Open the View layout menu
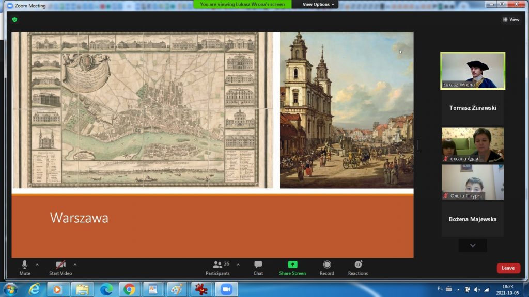This screenshot has height=297, width=529. [511, 19]
